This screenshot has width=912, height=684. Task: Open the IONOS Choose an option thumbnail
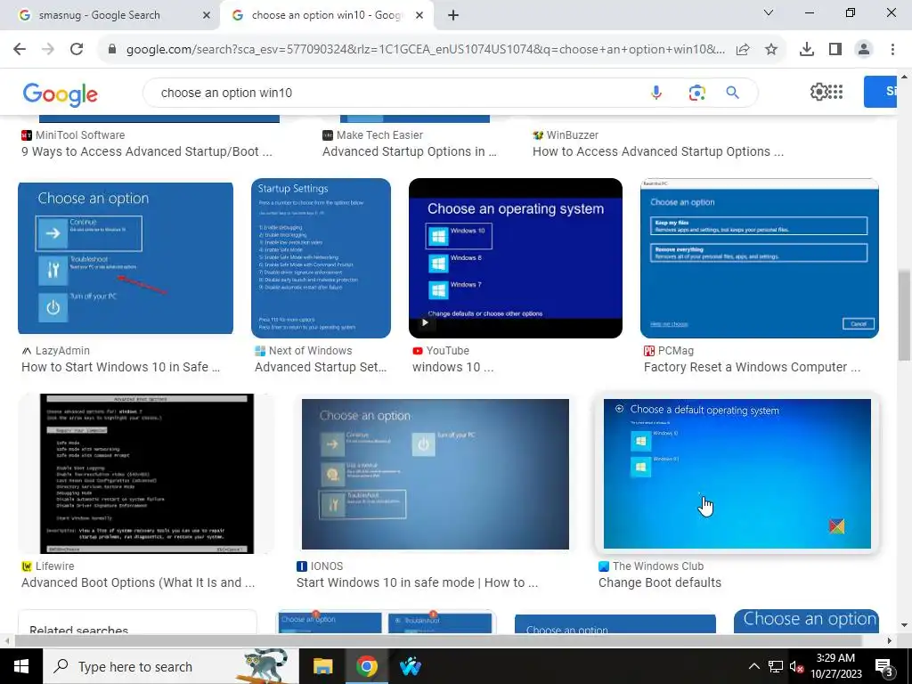(435, 474)
